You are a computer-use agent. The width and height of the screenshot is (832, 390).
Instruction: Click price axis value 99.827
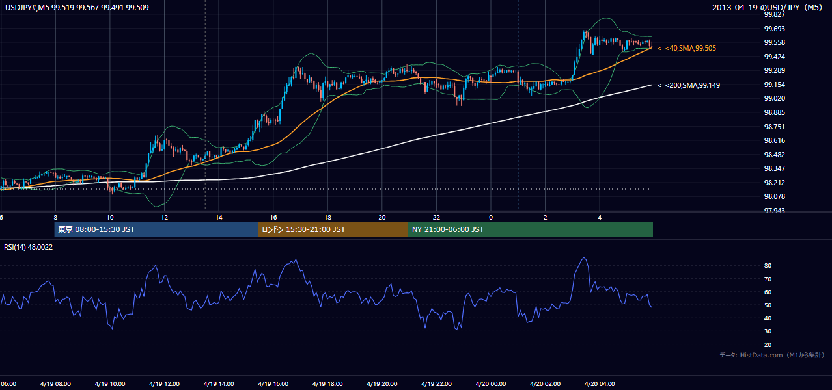coord(773,14)
